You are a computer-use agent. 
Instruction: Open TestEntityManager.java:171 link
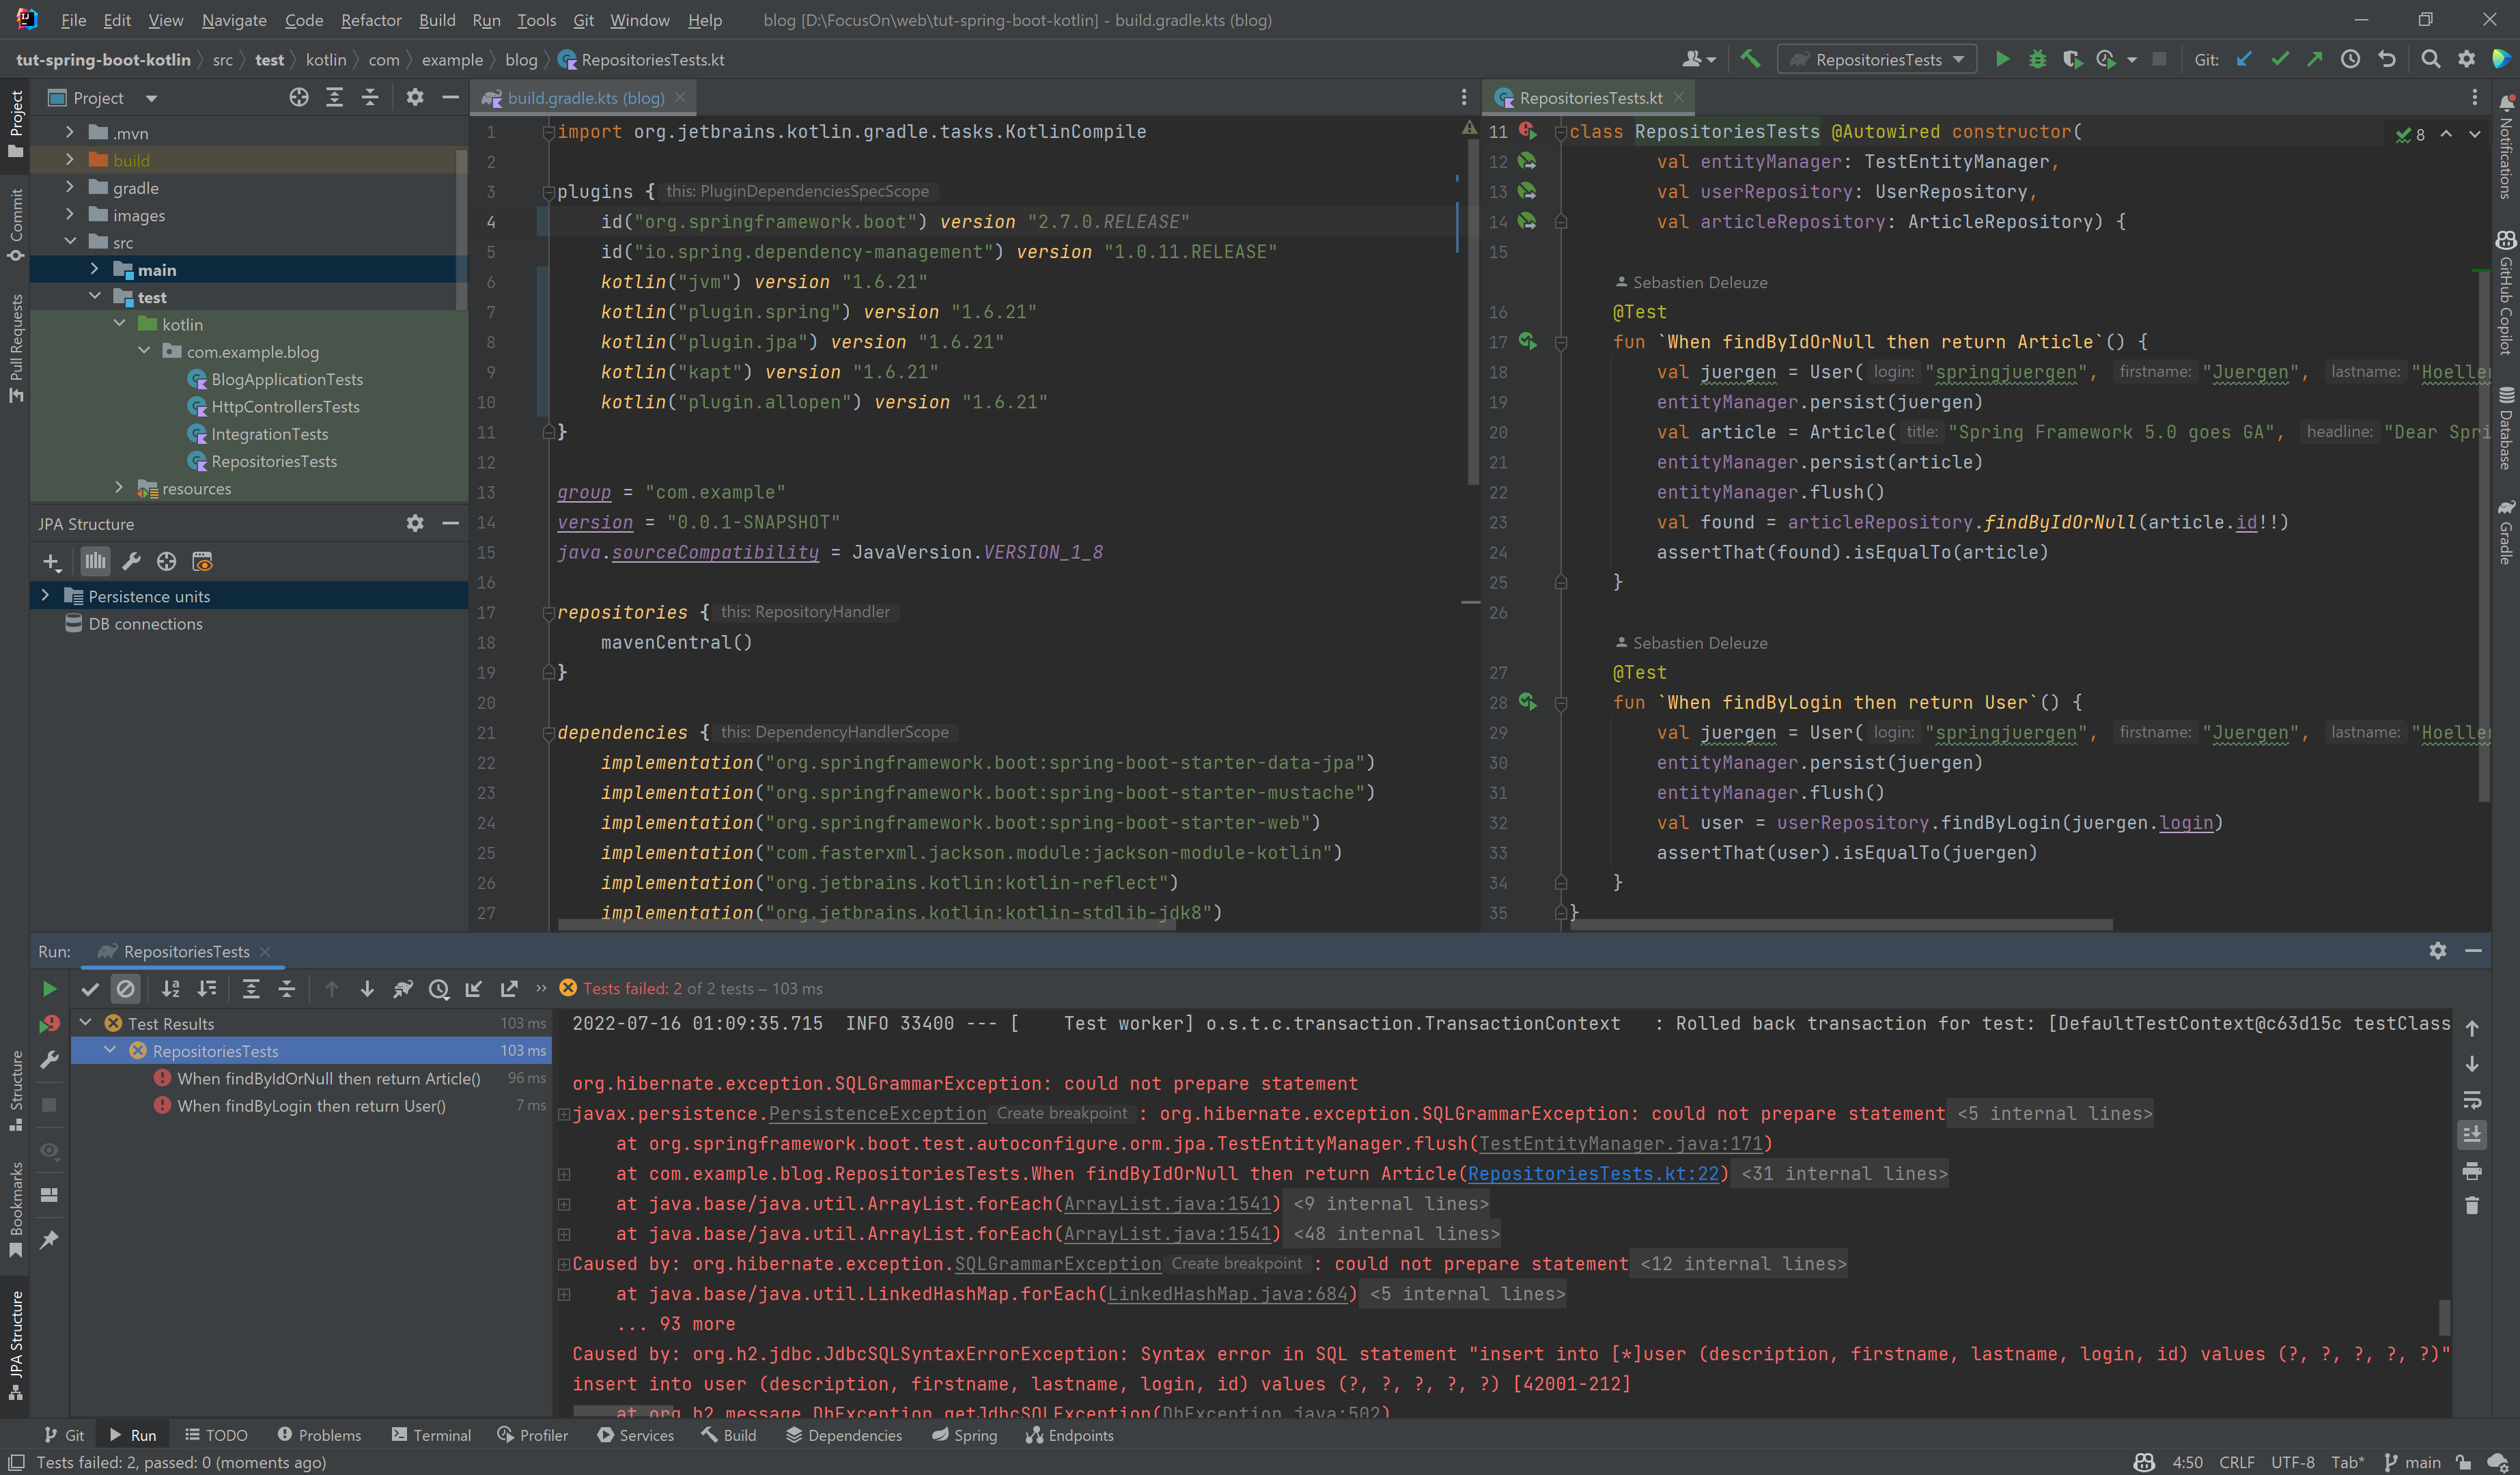1620,1144
